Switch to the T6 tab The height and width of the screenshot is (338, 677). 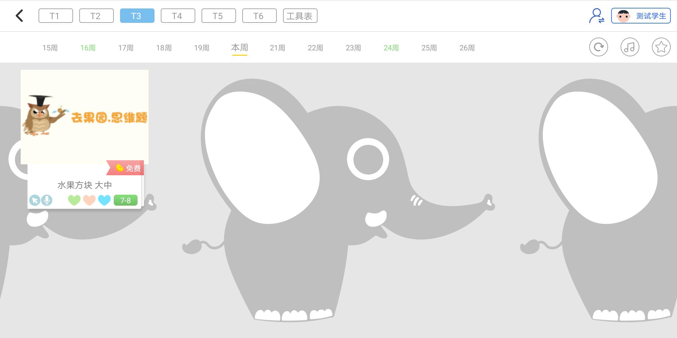[x=259, y=15]
